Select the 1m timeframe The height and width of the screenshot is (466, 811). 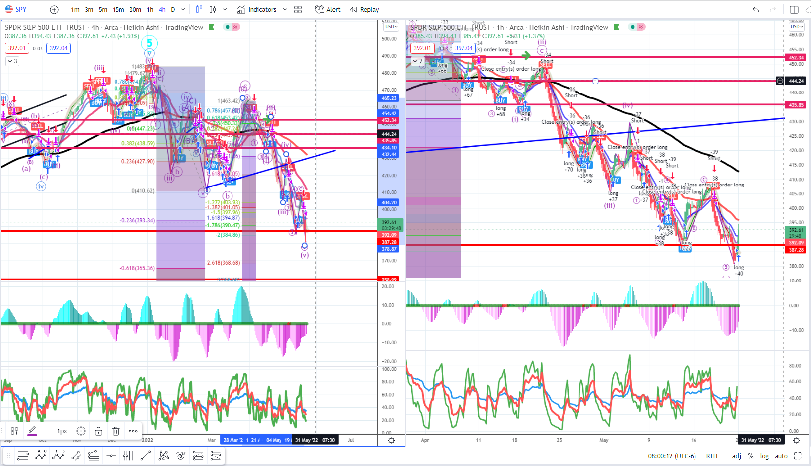[x=75, y=10]
